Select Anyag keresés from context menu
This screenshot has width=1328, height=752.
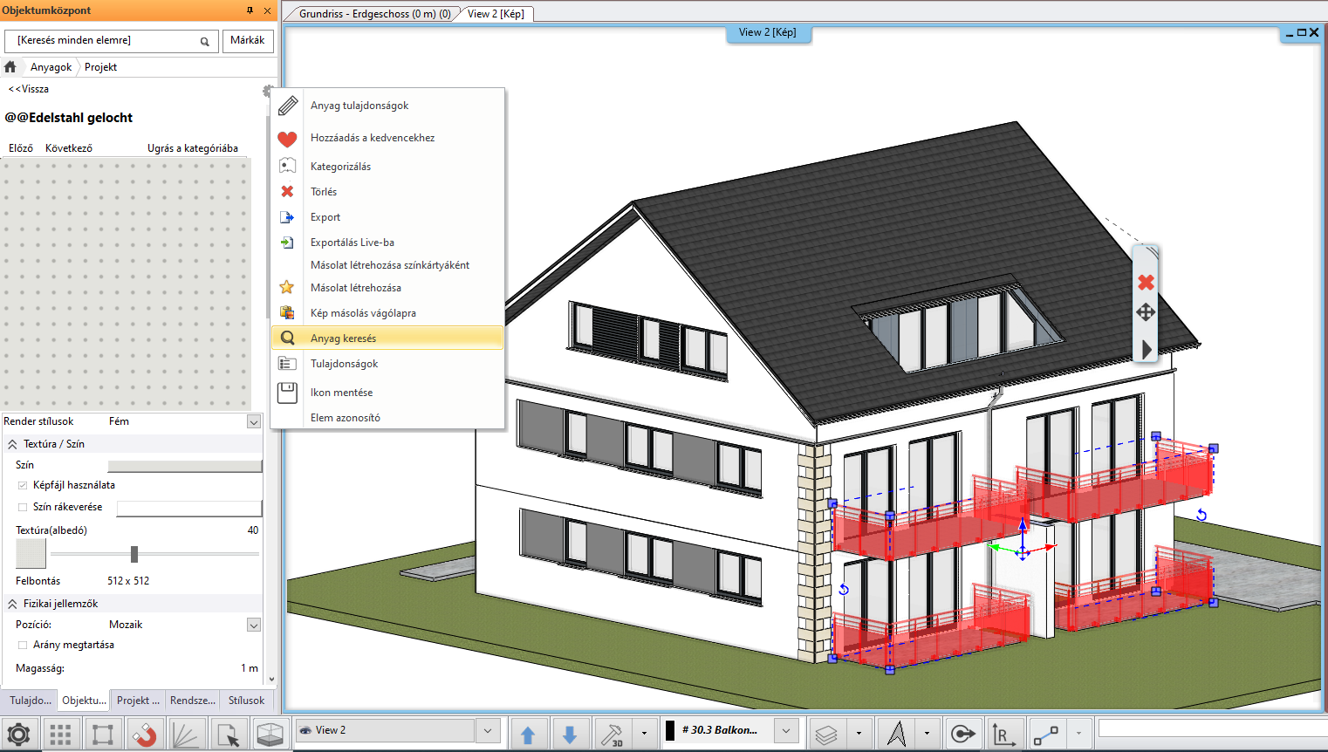click(344, 338)
